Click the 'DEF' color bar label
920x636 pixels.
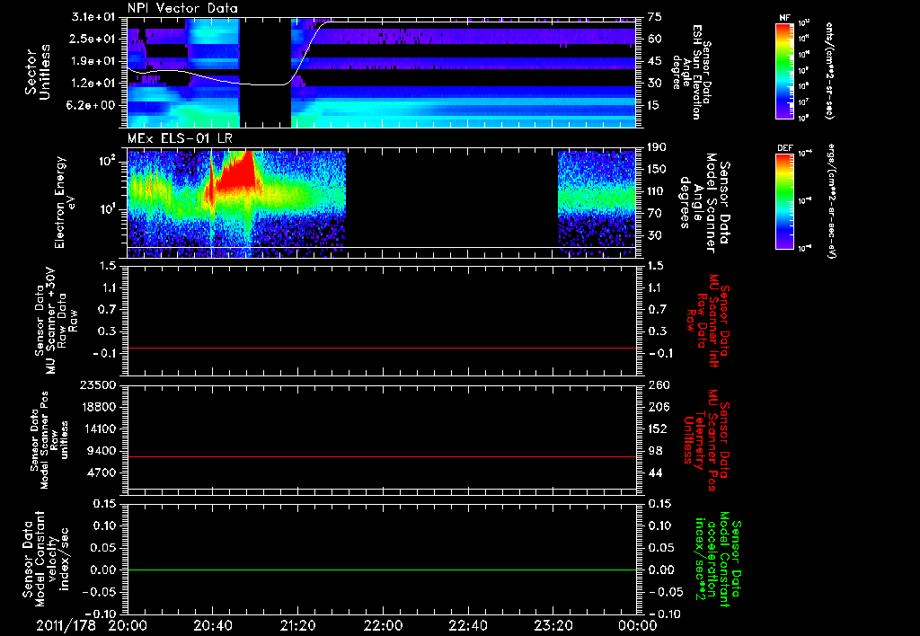click(784, 148)
